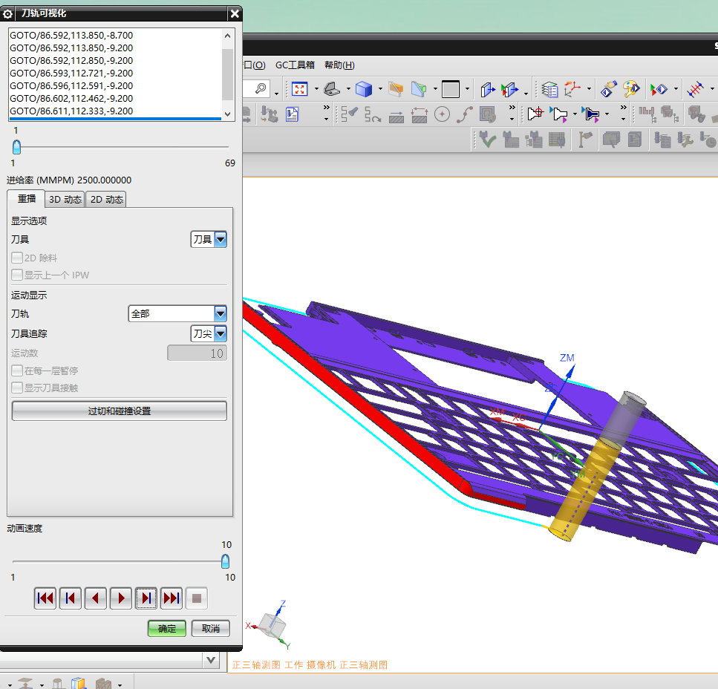This screenshot has width=718, height=689.
Task: Click the grayed curved path icon
Action: coord(464,114)
